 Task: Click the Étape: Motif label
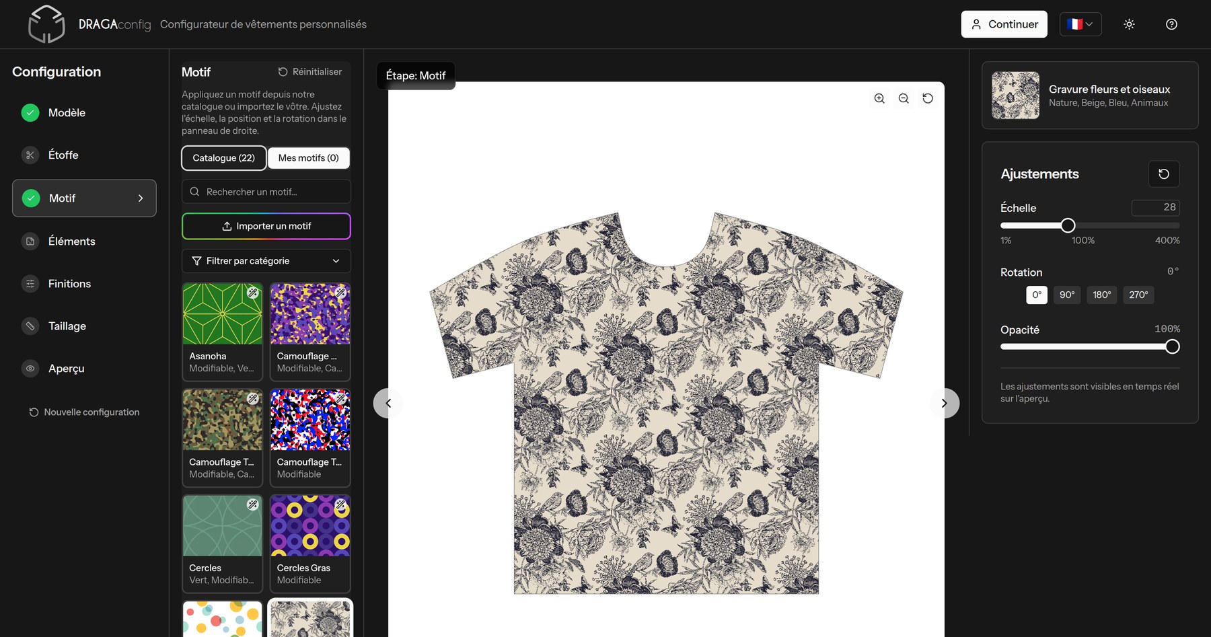pos(416,76)
